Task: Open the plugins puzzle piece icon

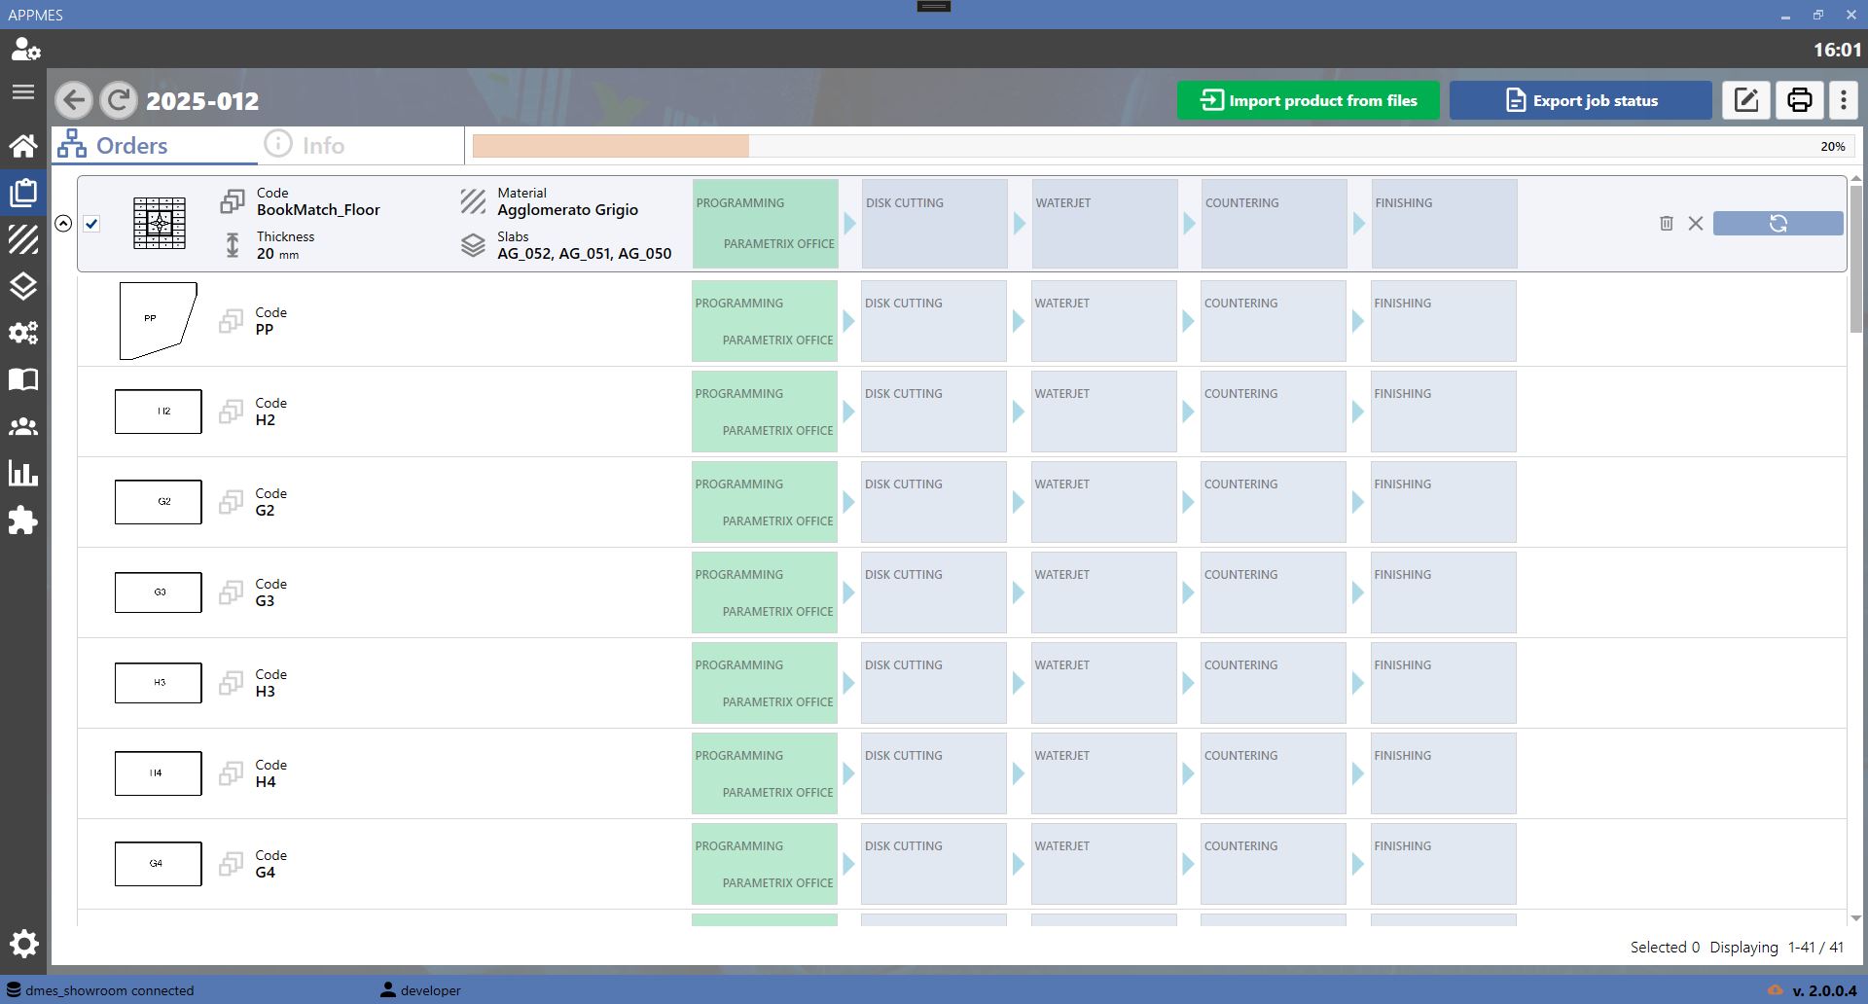Action: [x=23, y=520]
